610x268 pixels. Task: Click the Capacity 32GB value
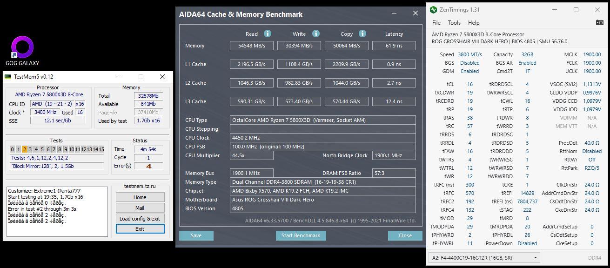[527, 54]
